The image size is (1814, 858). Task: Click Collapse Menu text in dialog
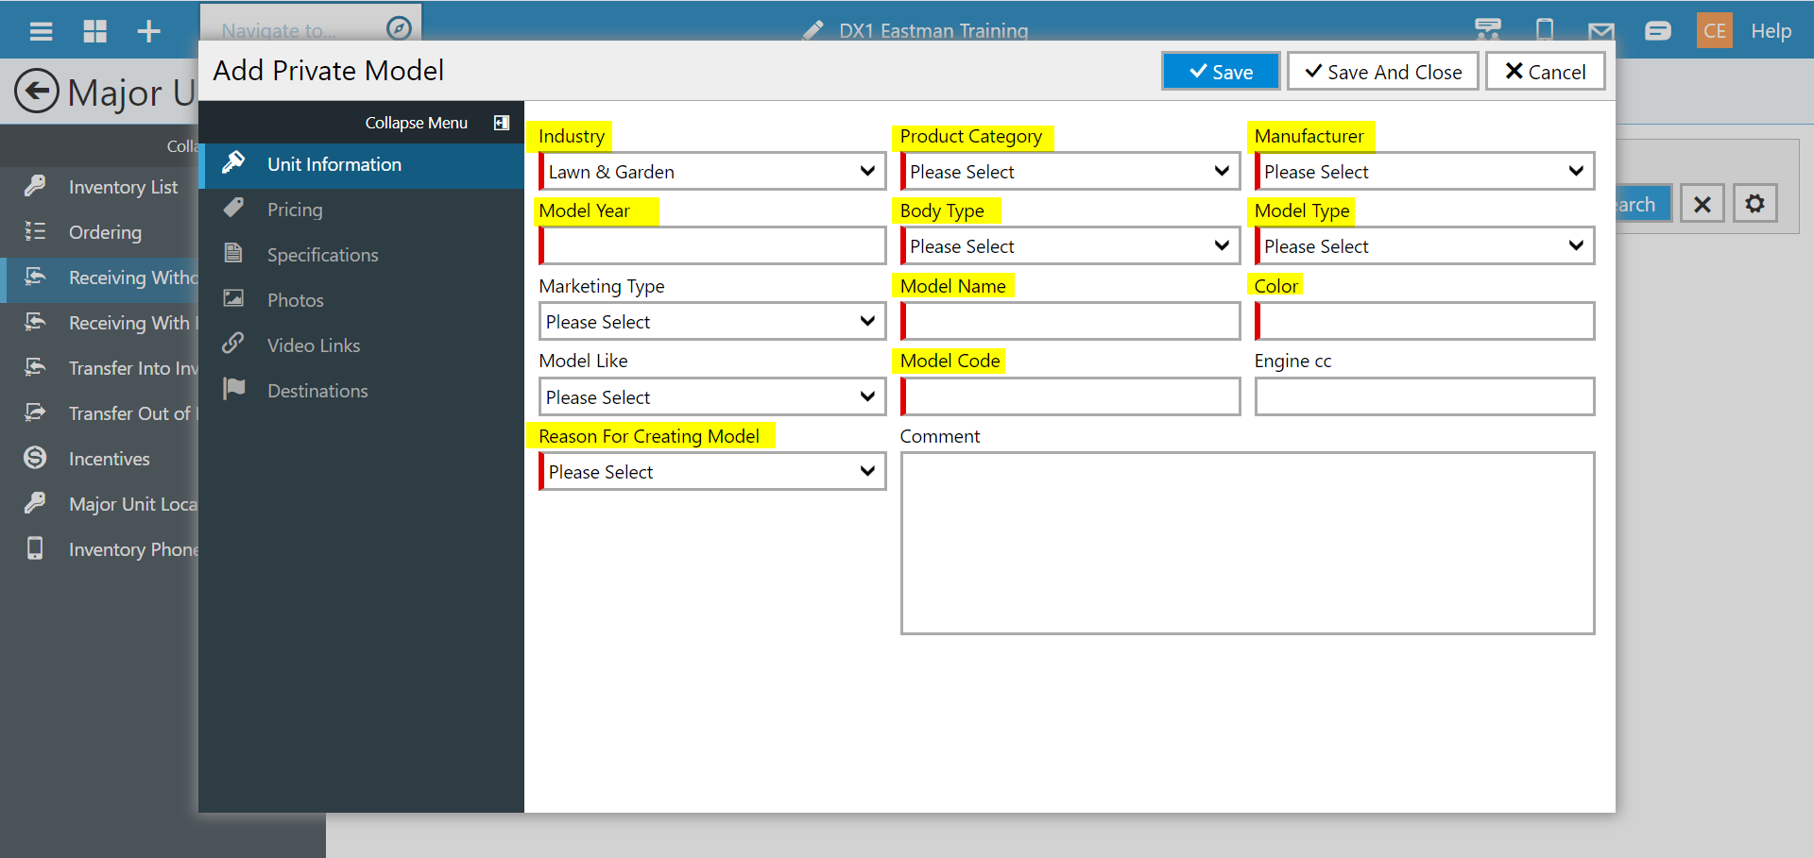tap(417, 123)
